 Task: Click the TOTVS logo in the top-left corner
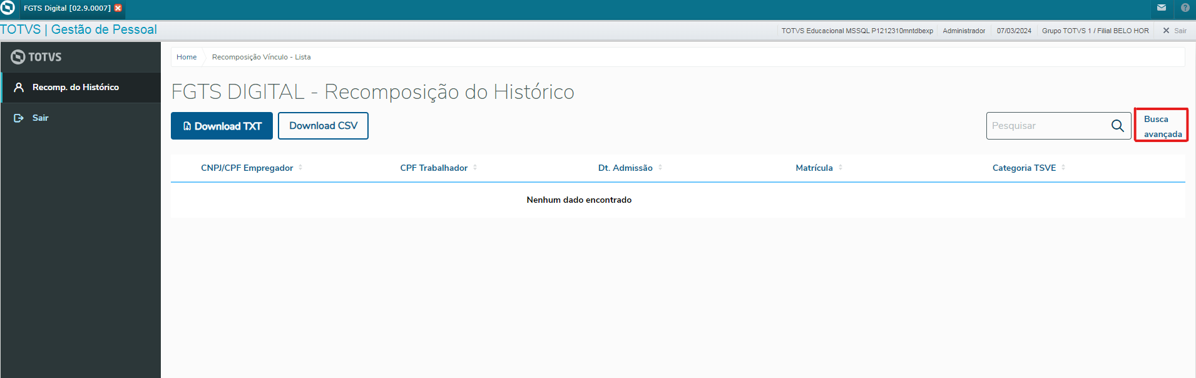click(8, 8)
